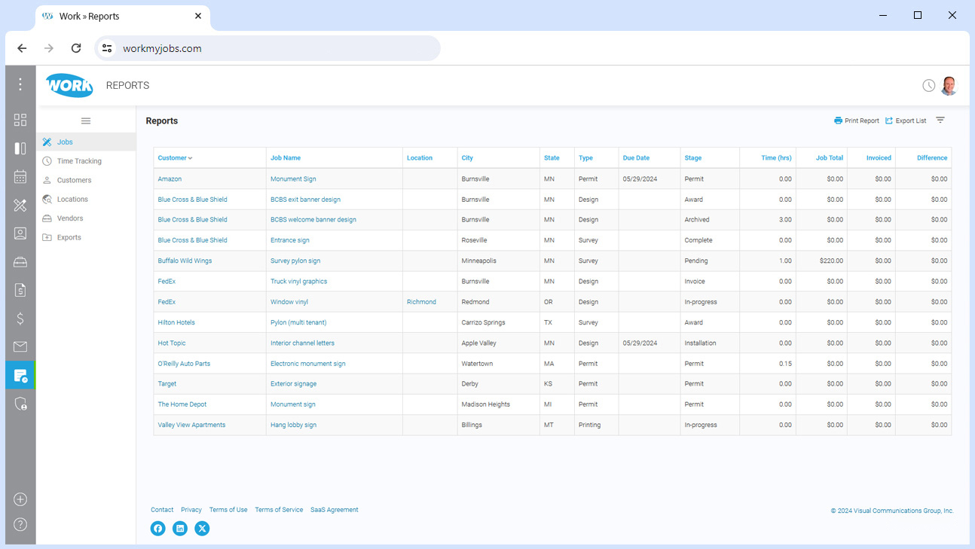The width and height of the screenshot is (975, 549).
Task: Open the Hilton Hotels customer link
Action: (176, 322)
